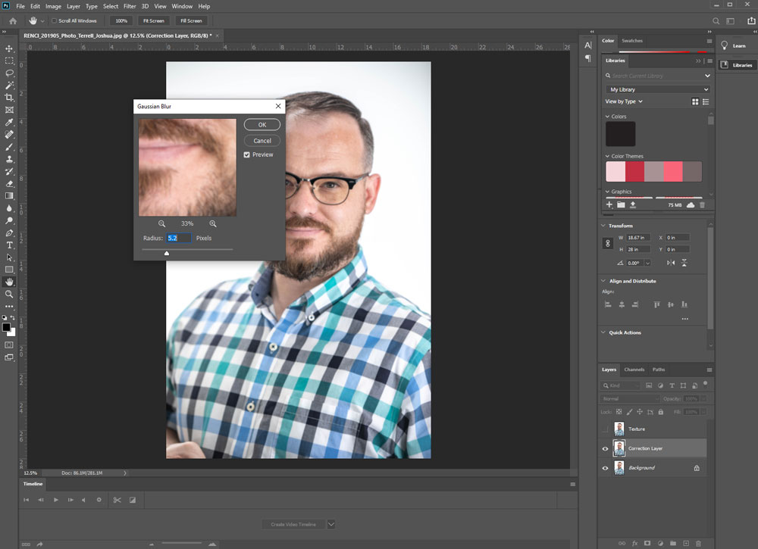Collapse the Align and Distribute section
This screenshot has width=758, height=549.
[x=603, y=281]
